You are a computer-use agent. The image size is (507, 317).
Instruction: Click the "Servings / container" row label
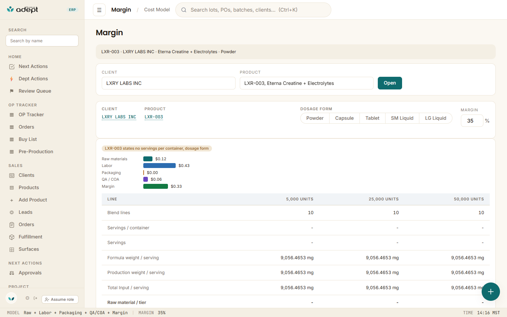(x=128, y=228)
